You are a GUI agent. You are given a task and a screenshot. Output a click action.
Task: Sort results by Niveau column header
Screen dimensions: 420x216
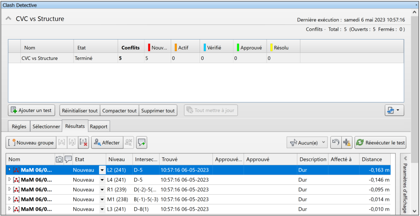120,160
